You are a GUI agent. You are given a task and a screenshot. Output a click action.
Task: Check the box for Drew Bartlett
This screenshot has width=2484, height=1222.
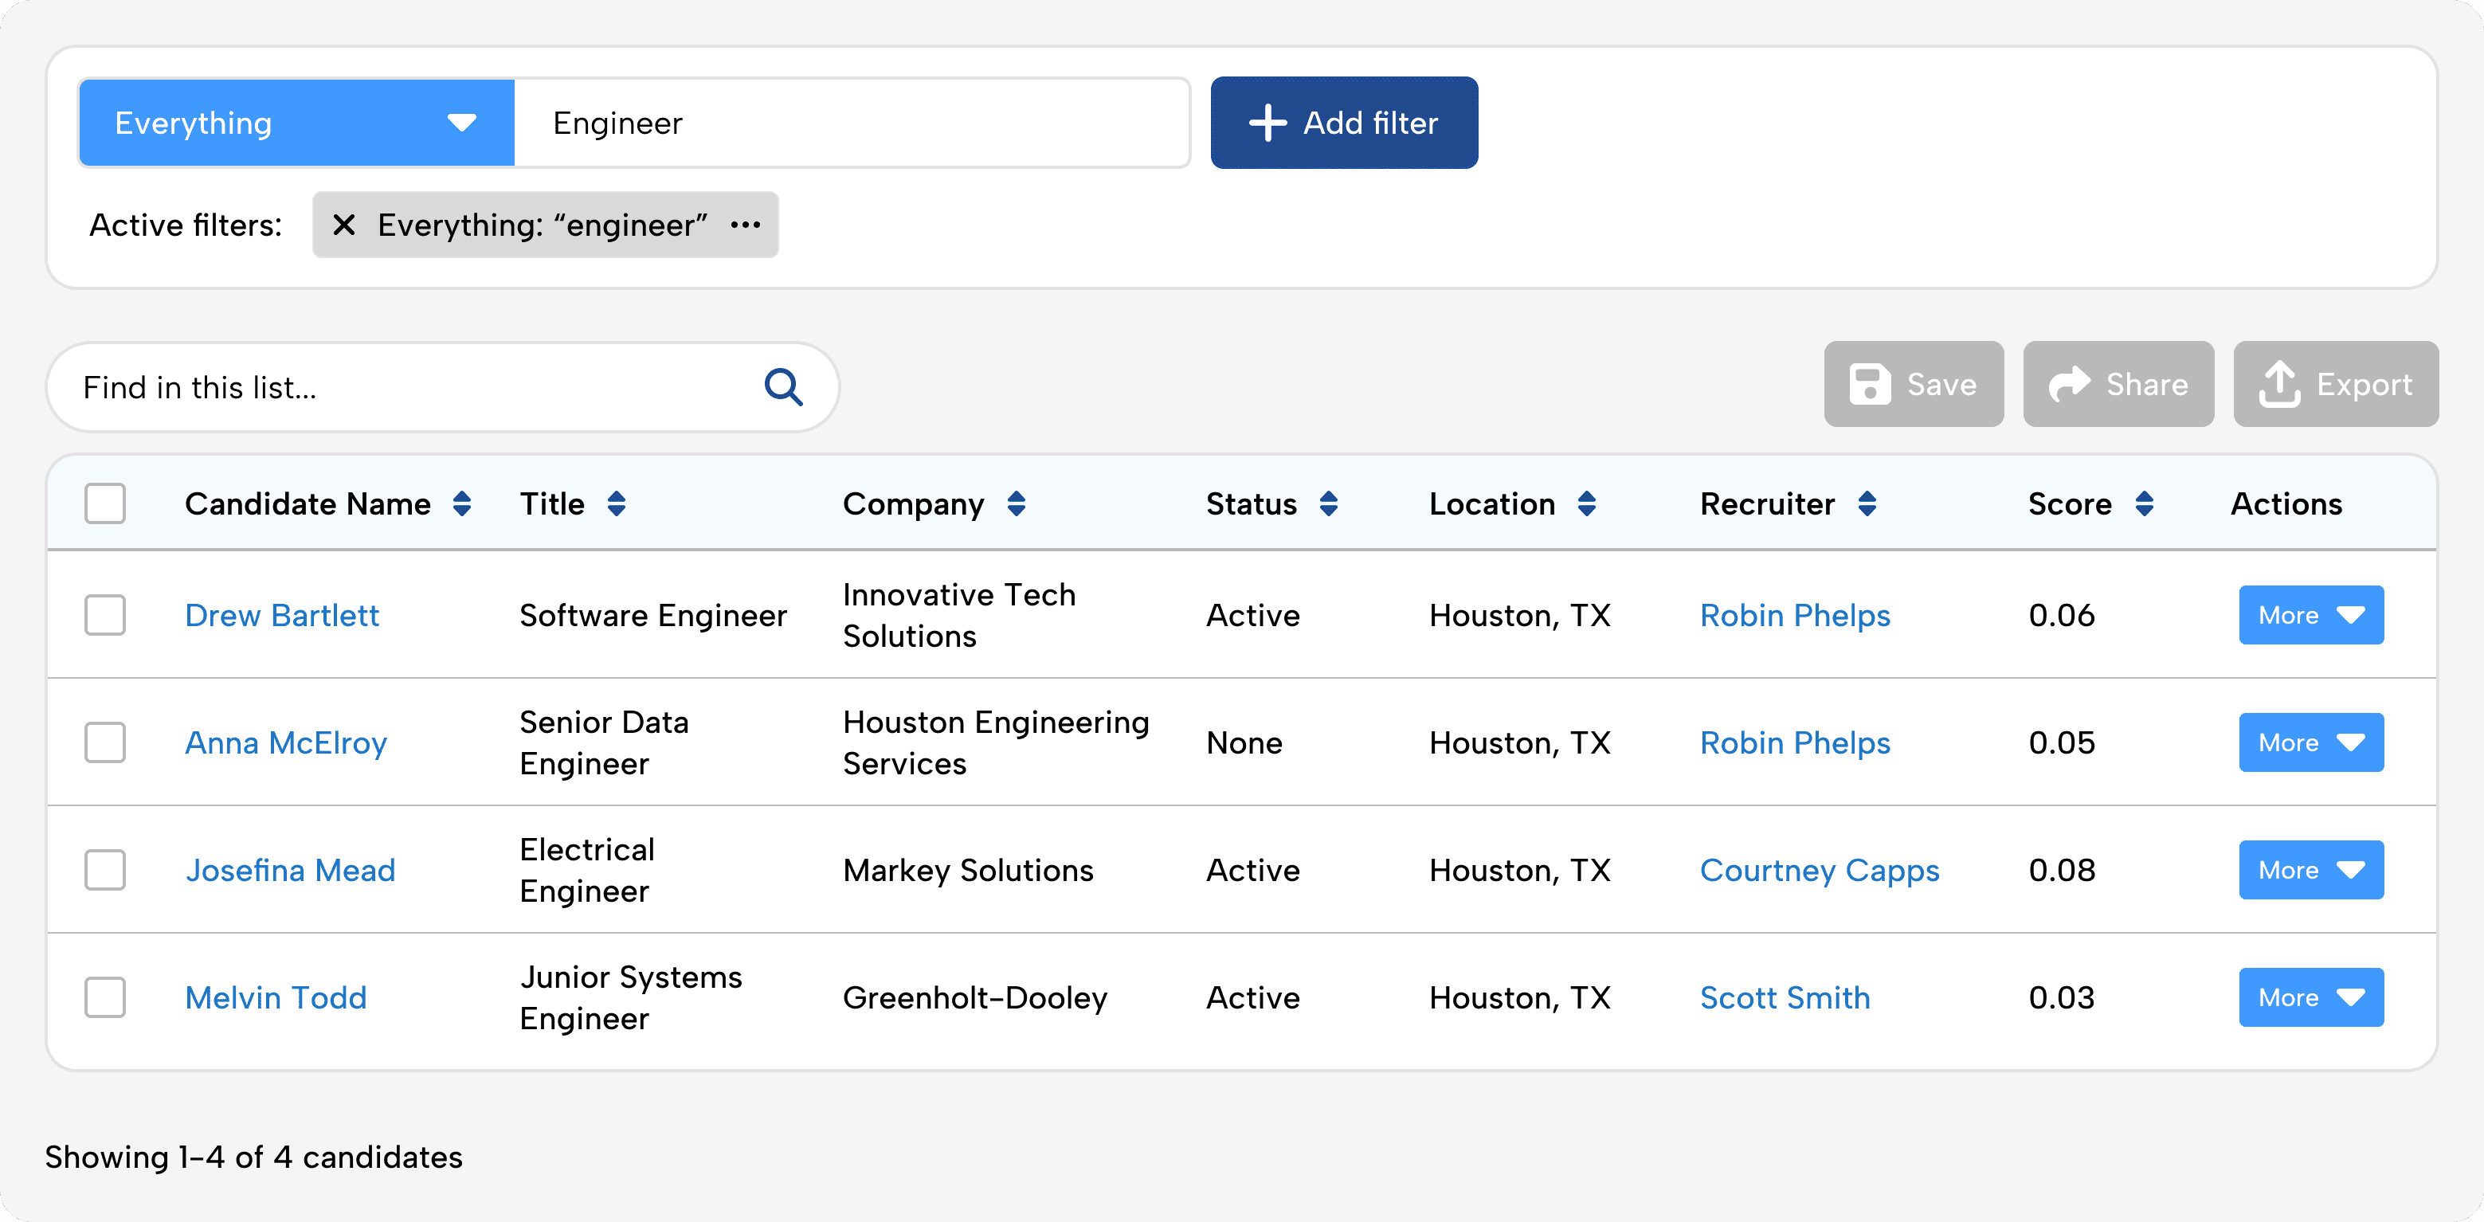105,614
